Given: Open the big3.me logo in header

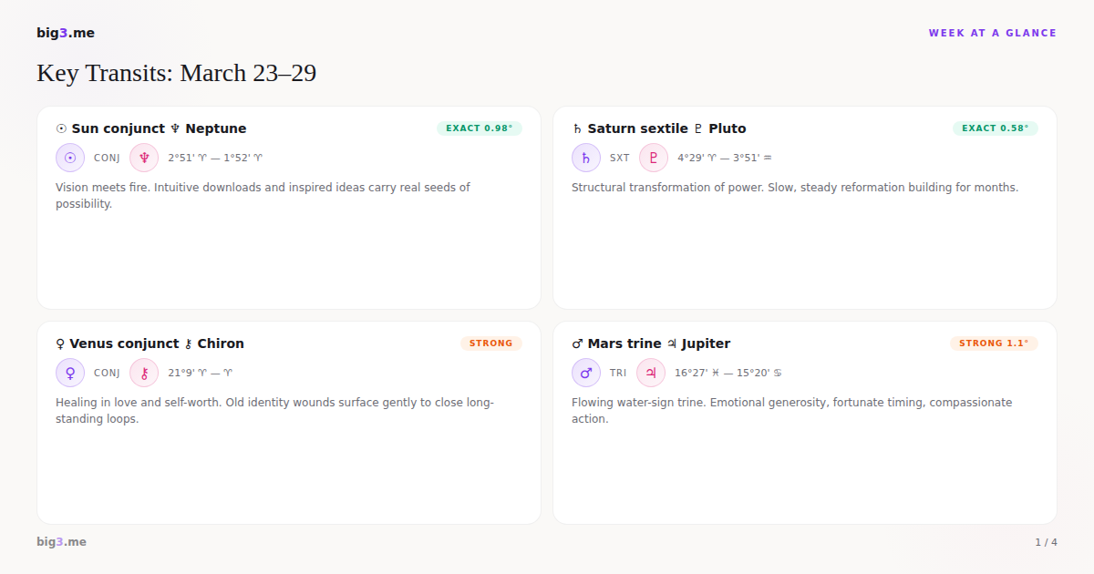Looking at the screenshot, I should (x=66, y=33).
